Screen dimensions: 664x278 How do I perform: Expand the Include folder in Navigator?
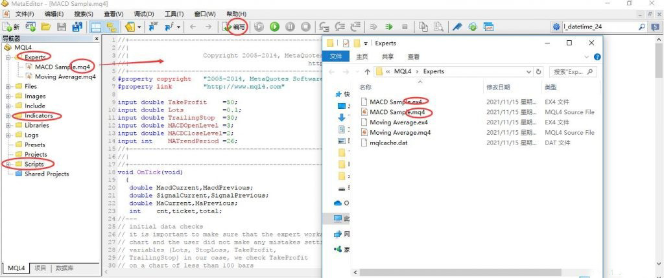point(8,106)
